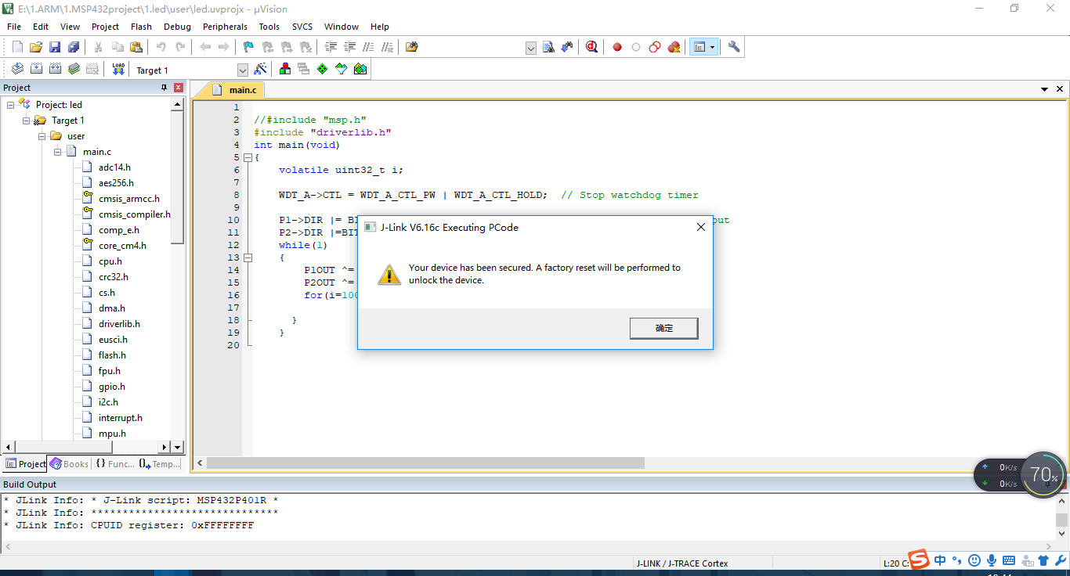Download code to flash with LOAD icon
The height and width of the screenshot is (576, 1070).
(118, 69)
